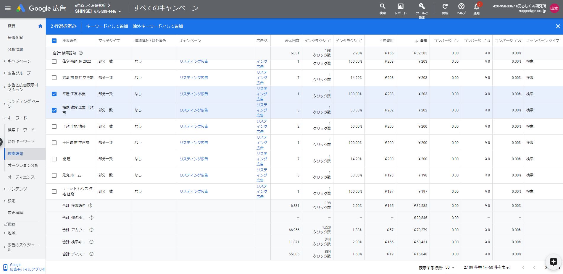
Task: Click help icon beside 合計: ディス
Action: 91,254
